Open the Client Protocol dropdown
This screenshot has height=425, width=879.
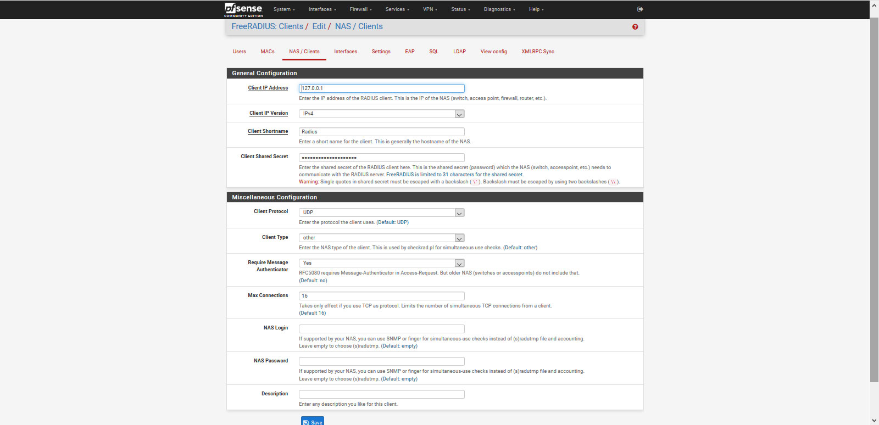click(x=382, y=213)
